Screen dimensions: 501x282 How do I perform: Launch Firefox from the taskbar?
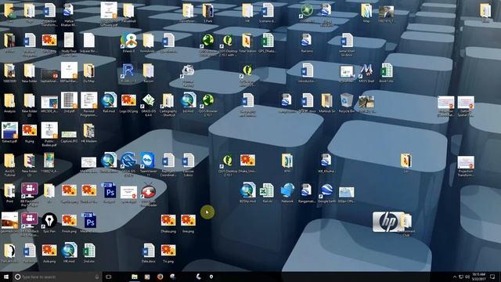tap(160, 277)
